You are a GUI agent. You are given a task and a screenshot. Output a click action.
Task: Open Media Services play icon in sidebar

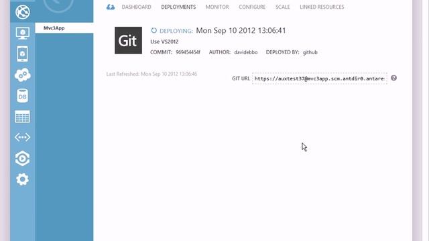point(22,158)
